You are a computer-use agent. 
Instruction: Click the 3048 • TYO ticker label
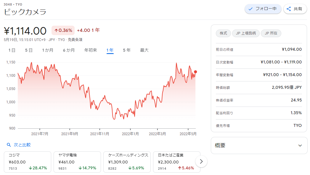[x=13, y=4]
